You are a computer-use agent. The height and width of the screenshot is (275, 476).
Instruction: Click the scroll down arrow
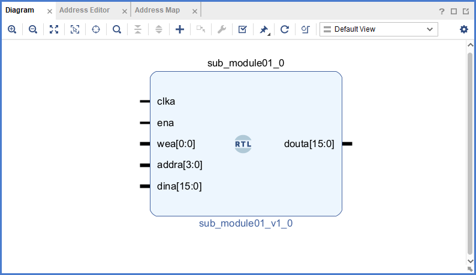(x=471, y=261)
